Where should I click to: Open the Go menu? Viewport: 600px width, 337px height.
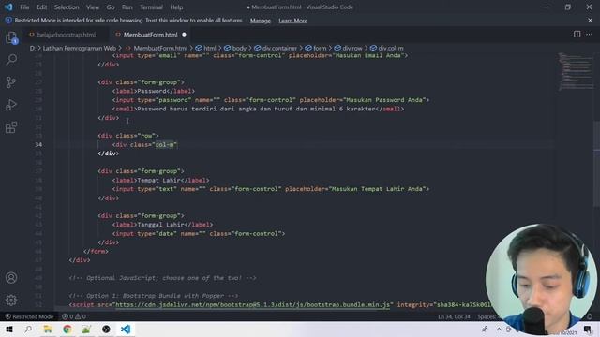click(111, 7)
